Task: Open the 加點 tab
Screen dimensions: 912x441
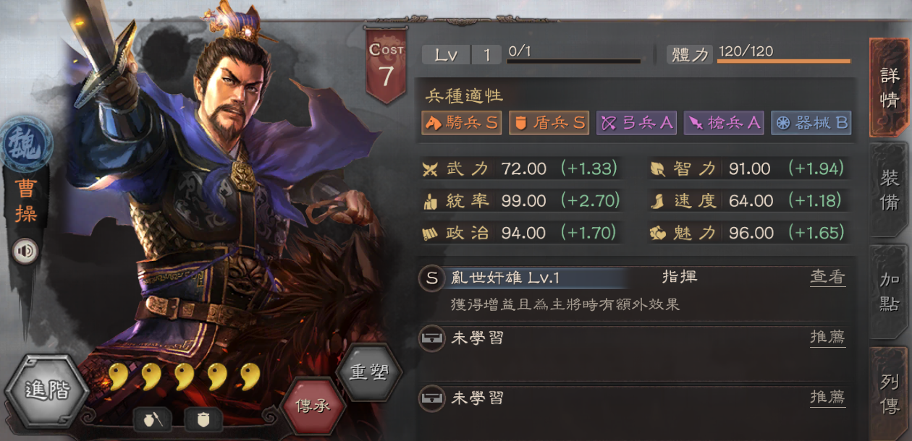Action: [x=890, y=292]
